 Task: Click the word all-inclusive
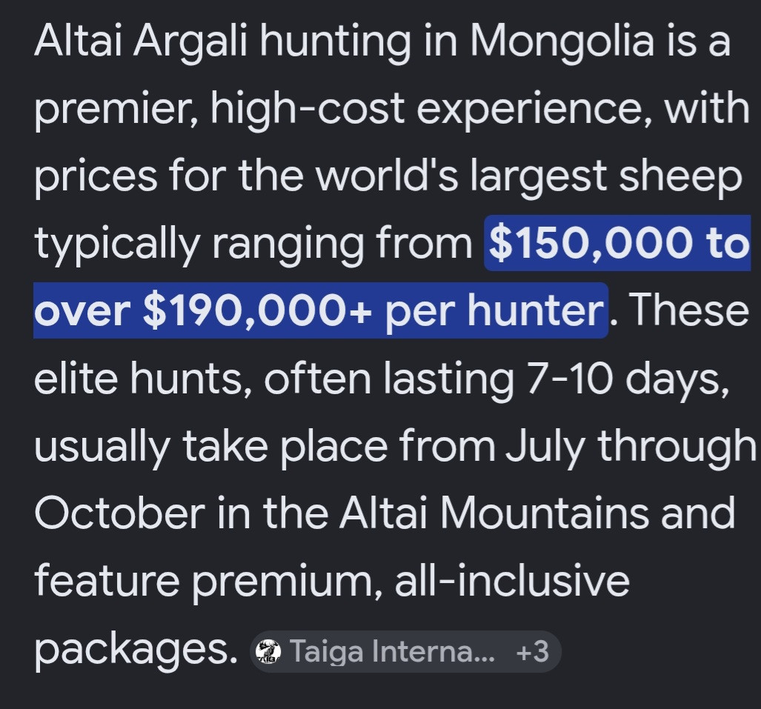tap(512, 581)
